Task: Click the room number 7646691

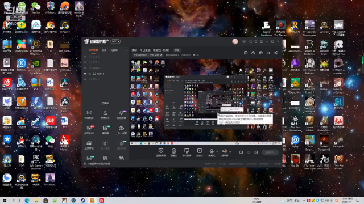Action: point(185,56)
